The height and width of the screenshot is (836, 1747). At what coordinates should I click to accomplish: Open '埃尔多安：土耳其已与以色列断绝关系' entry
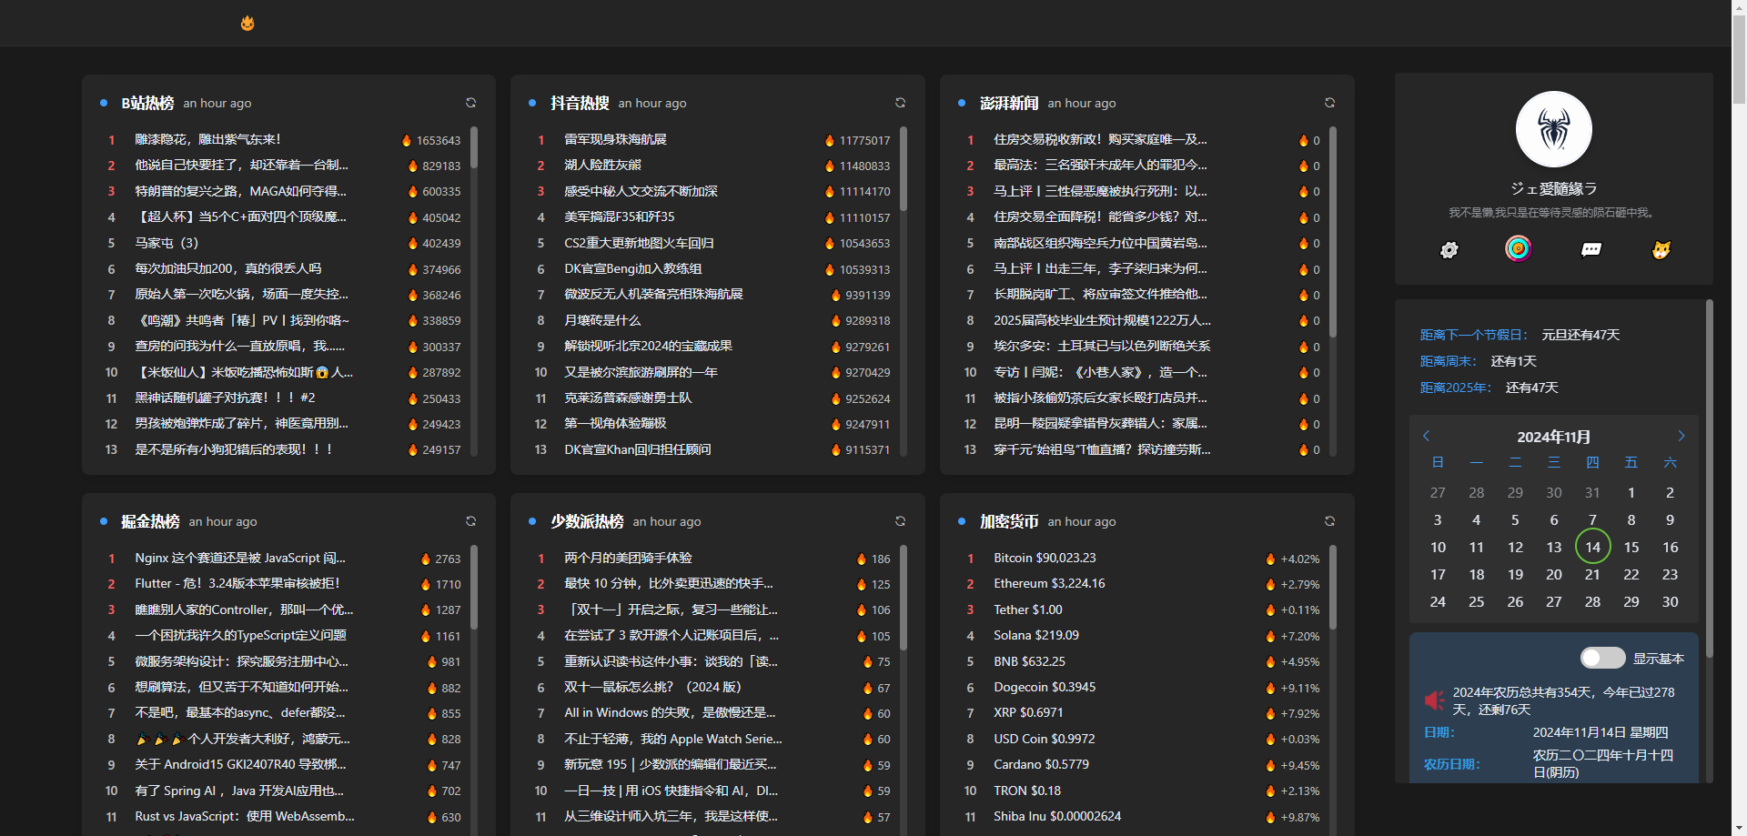[1102, 346]
